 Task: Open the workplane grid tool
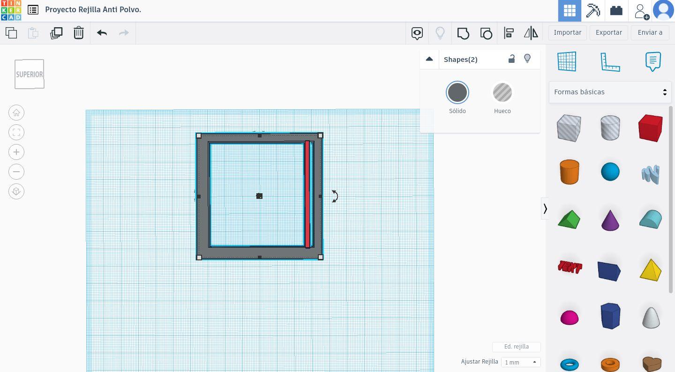[x=567, y=61]
